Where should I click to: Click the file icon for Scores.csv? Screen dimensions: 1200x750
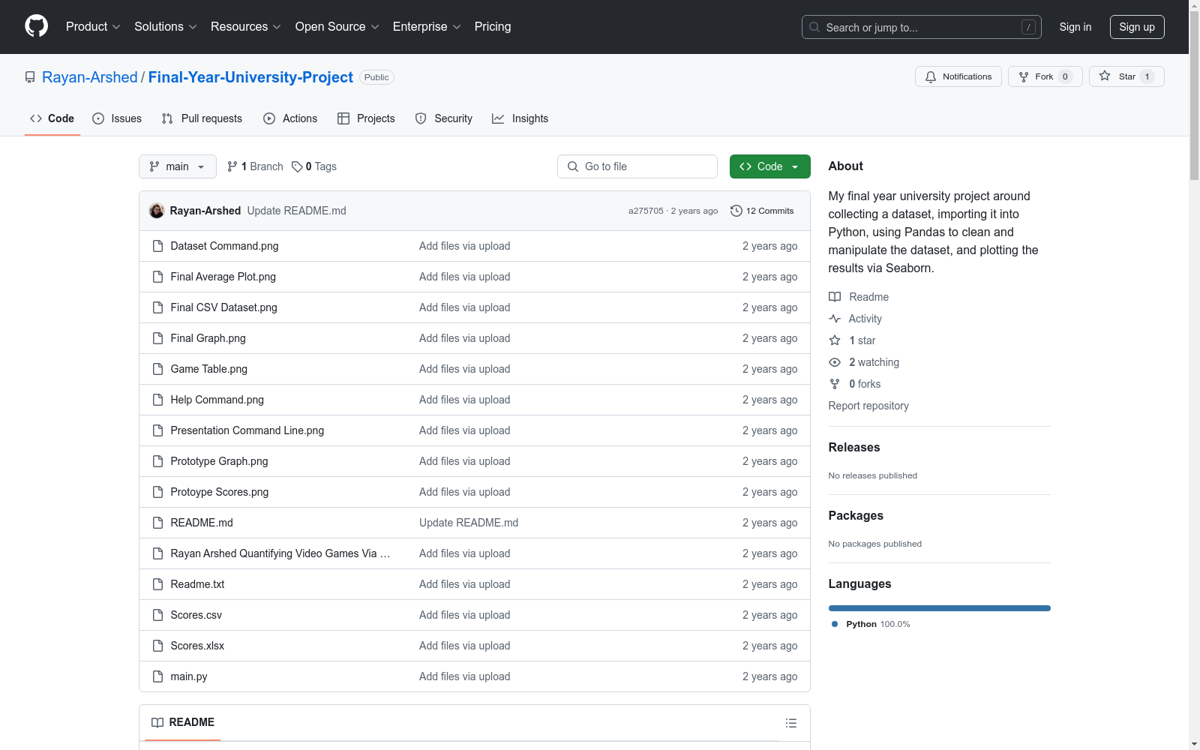(157, 615)
